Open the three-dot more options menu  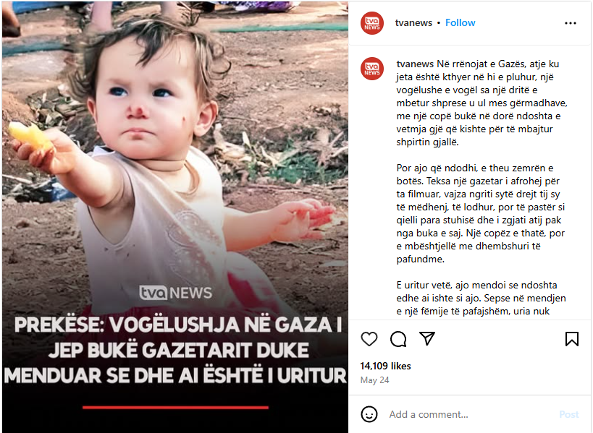[571, 23]
